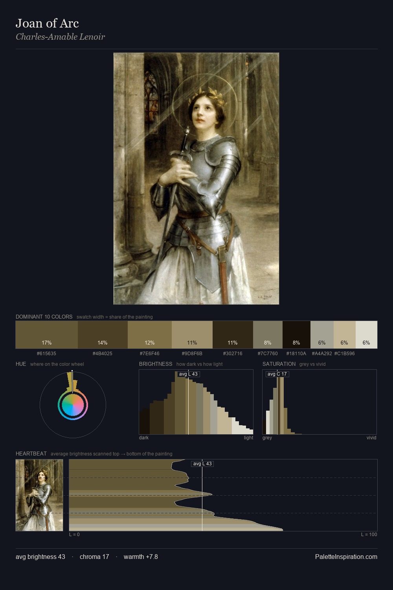The width and height of the screenshot is (393, 590).
Task: Select the hex label #18110A
Action: (296, 354)
